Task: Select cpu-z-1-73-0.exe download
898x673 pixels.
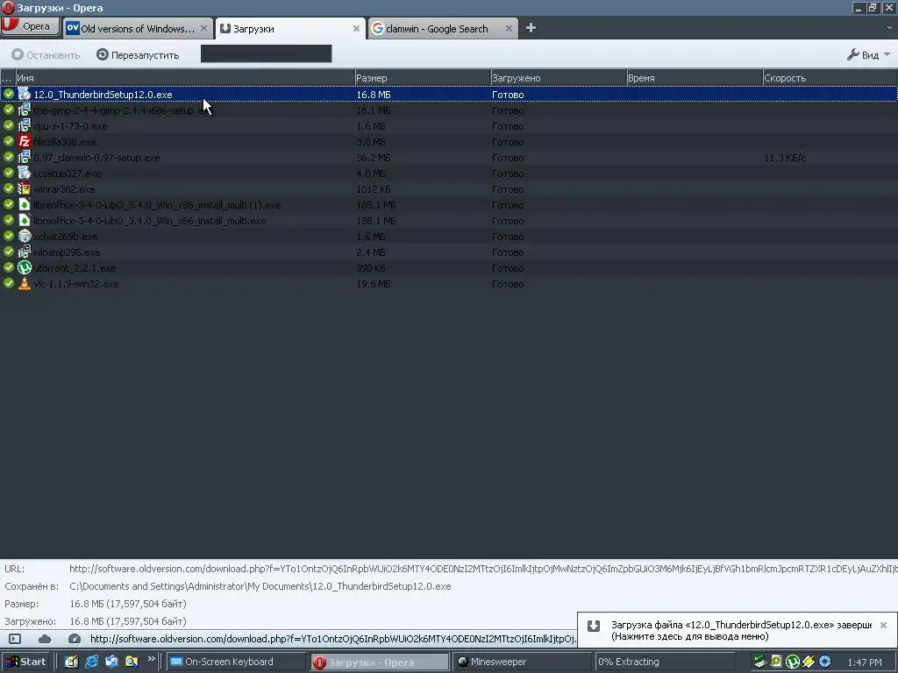Action: [449, 126]
